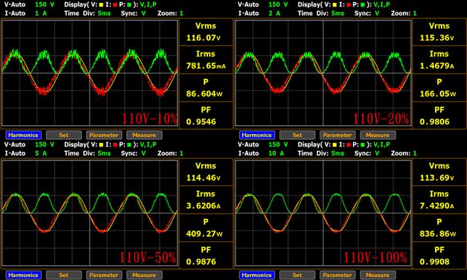
Task: Click green P color square in bottom-left header
Action: click(129, 145)
